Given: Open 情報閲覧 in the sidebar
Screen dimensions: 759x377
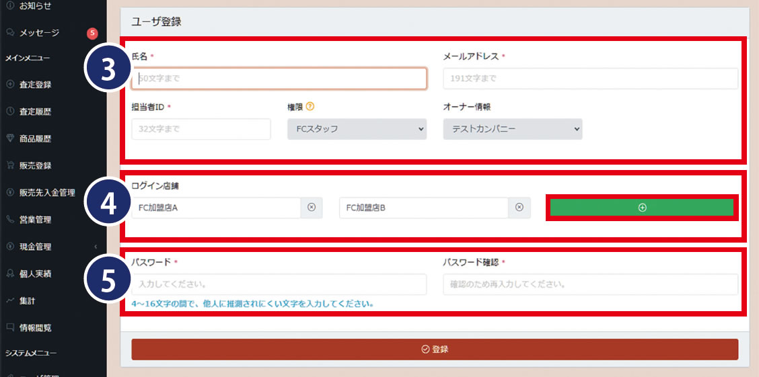Looking at the screenshot, I should click(35, 328).
